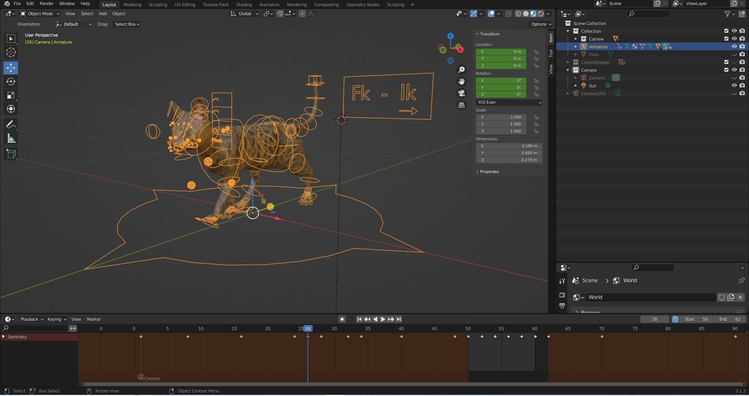This screenshot has width=749, height=396.
Task: Open the timeline Marker menu
Action: (94, 319)
